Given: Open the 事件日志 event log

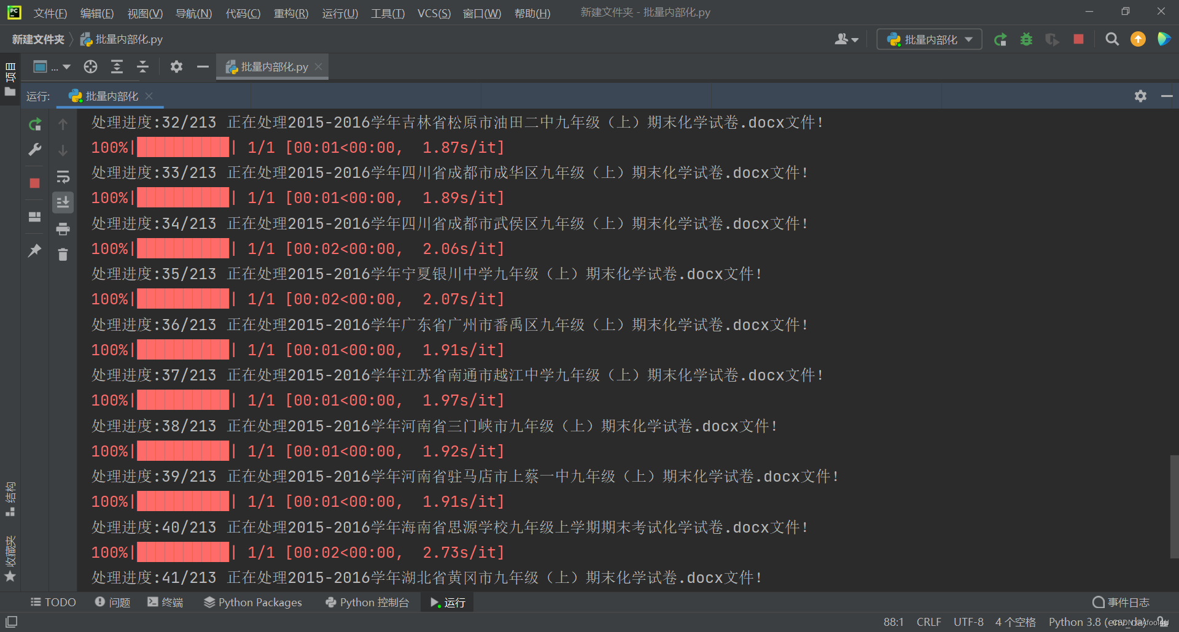Looking at the screenshot, I should tap(1121, 603).
